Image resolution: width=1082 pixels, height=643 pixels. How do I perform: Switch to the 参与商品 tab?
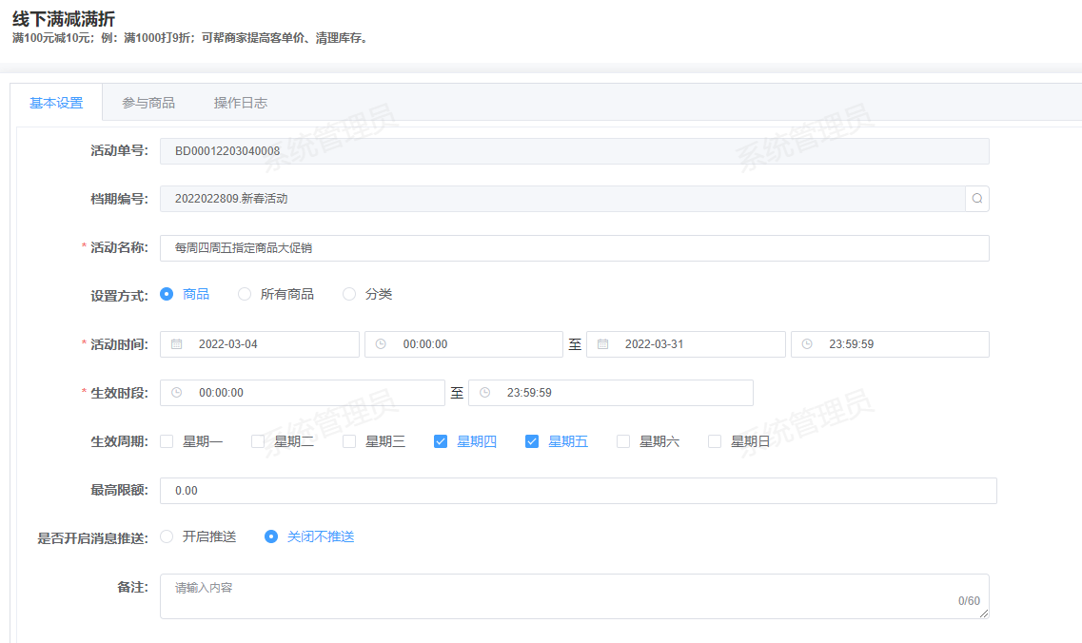click(x=148, y=103)
